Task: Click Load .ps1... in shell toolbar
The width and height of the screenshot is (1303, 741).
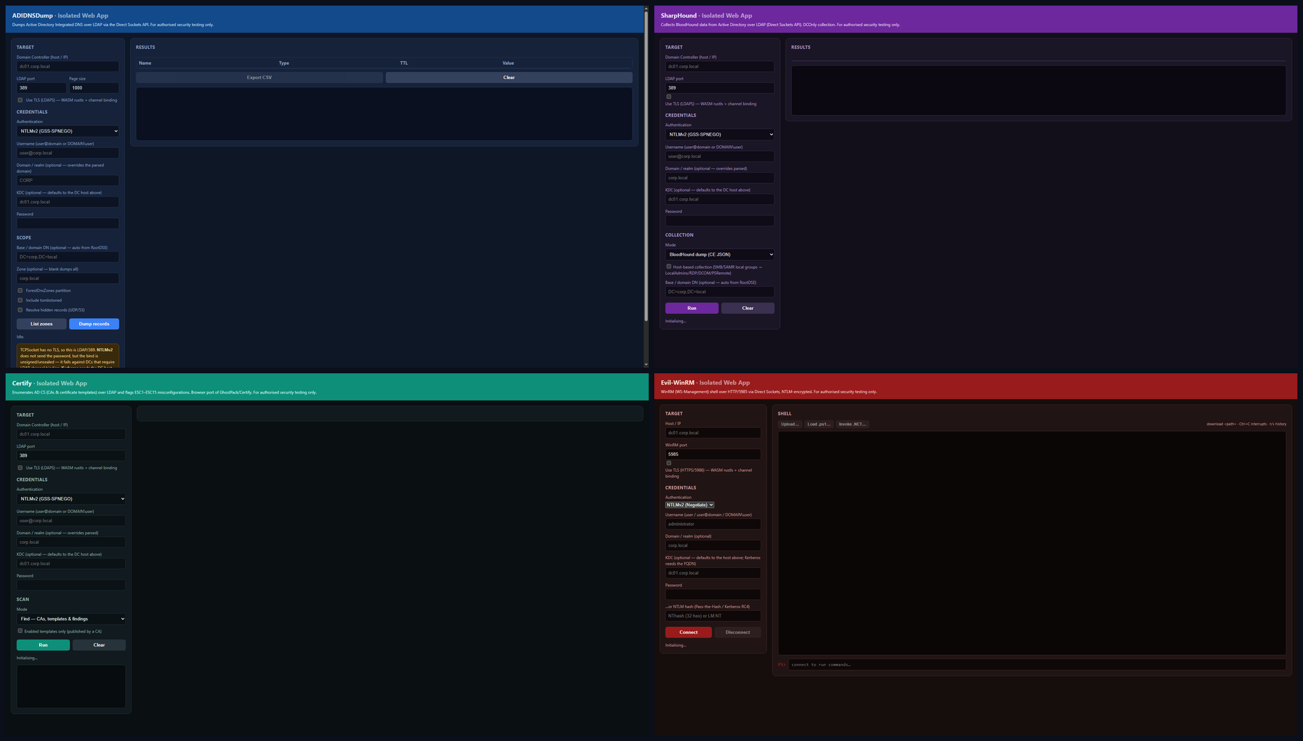Action: coord(819,424)
